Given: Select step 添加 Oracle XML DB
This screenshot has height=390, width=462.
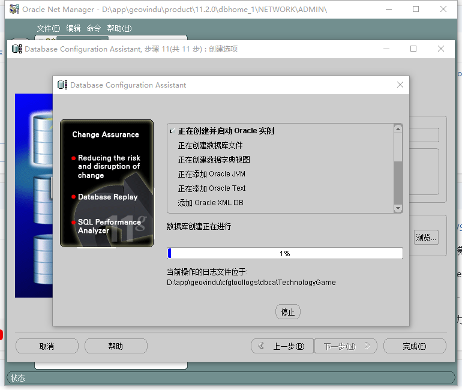Looking at the screenshot, I should click(x=211, y=203).
